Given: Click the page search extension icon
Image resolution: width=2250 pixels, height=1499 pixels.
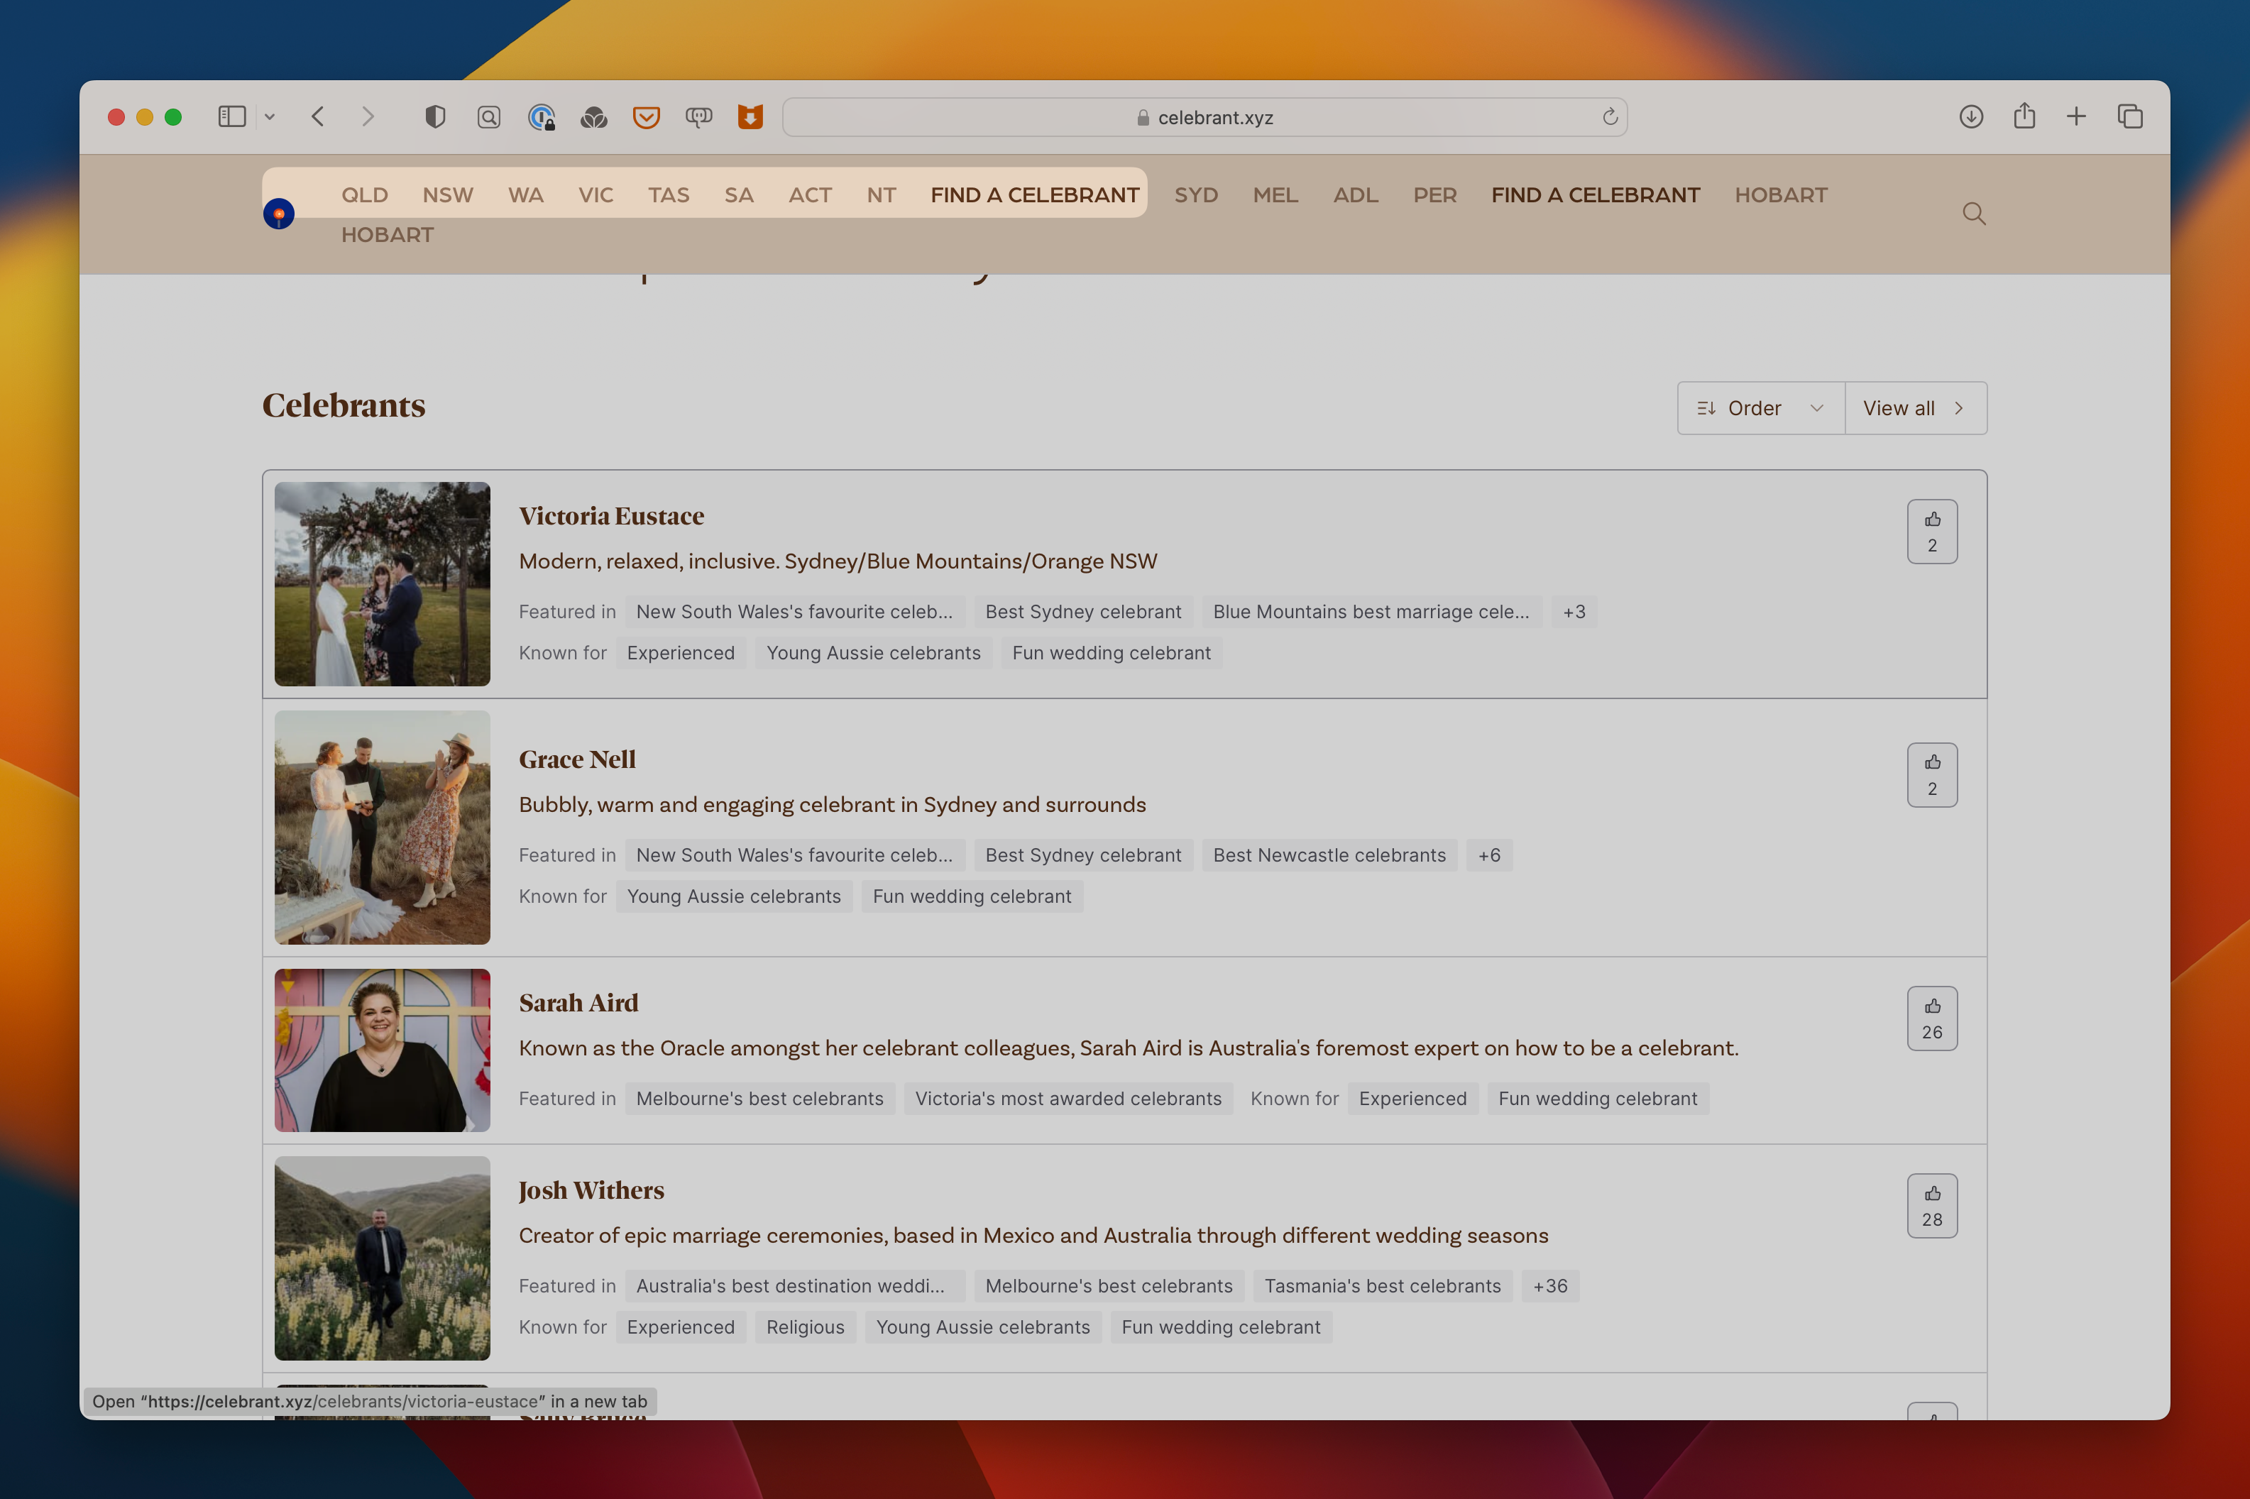Looking at the screenshot, I should [x=488, y=116].
